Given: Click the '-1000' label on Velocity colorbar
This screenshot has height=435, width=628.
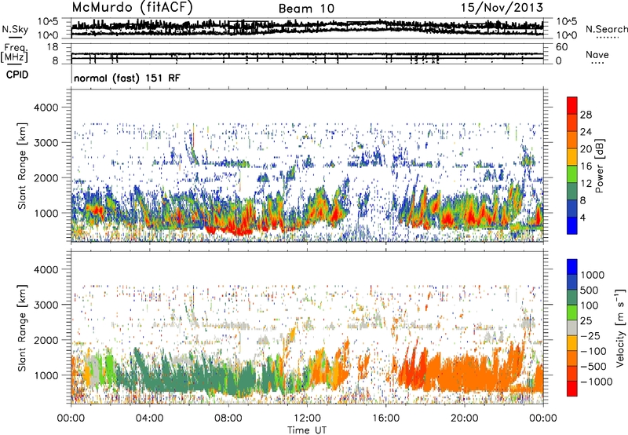Looking at the screenshot, I should pos(597,382).
